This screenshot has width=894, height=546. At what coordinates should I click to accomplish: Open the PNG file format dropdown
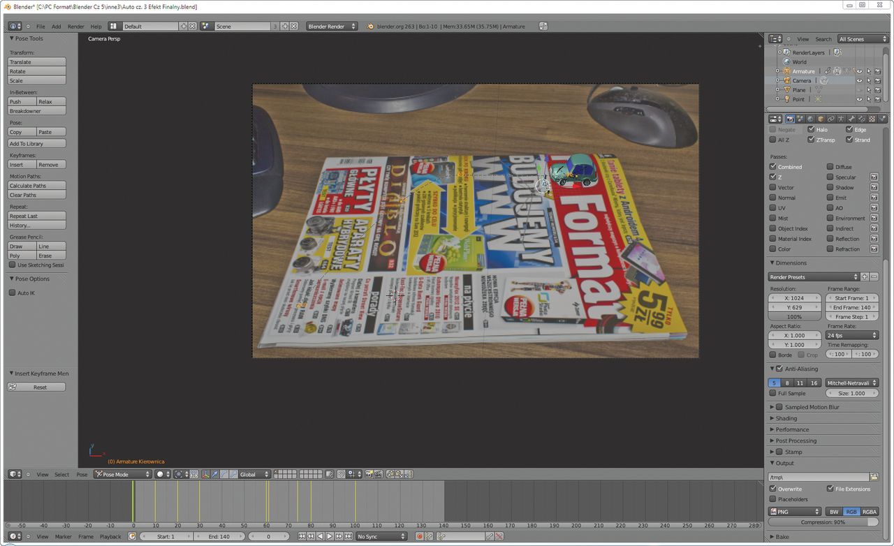795,512
